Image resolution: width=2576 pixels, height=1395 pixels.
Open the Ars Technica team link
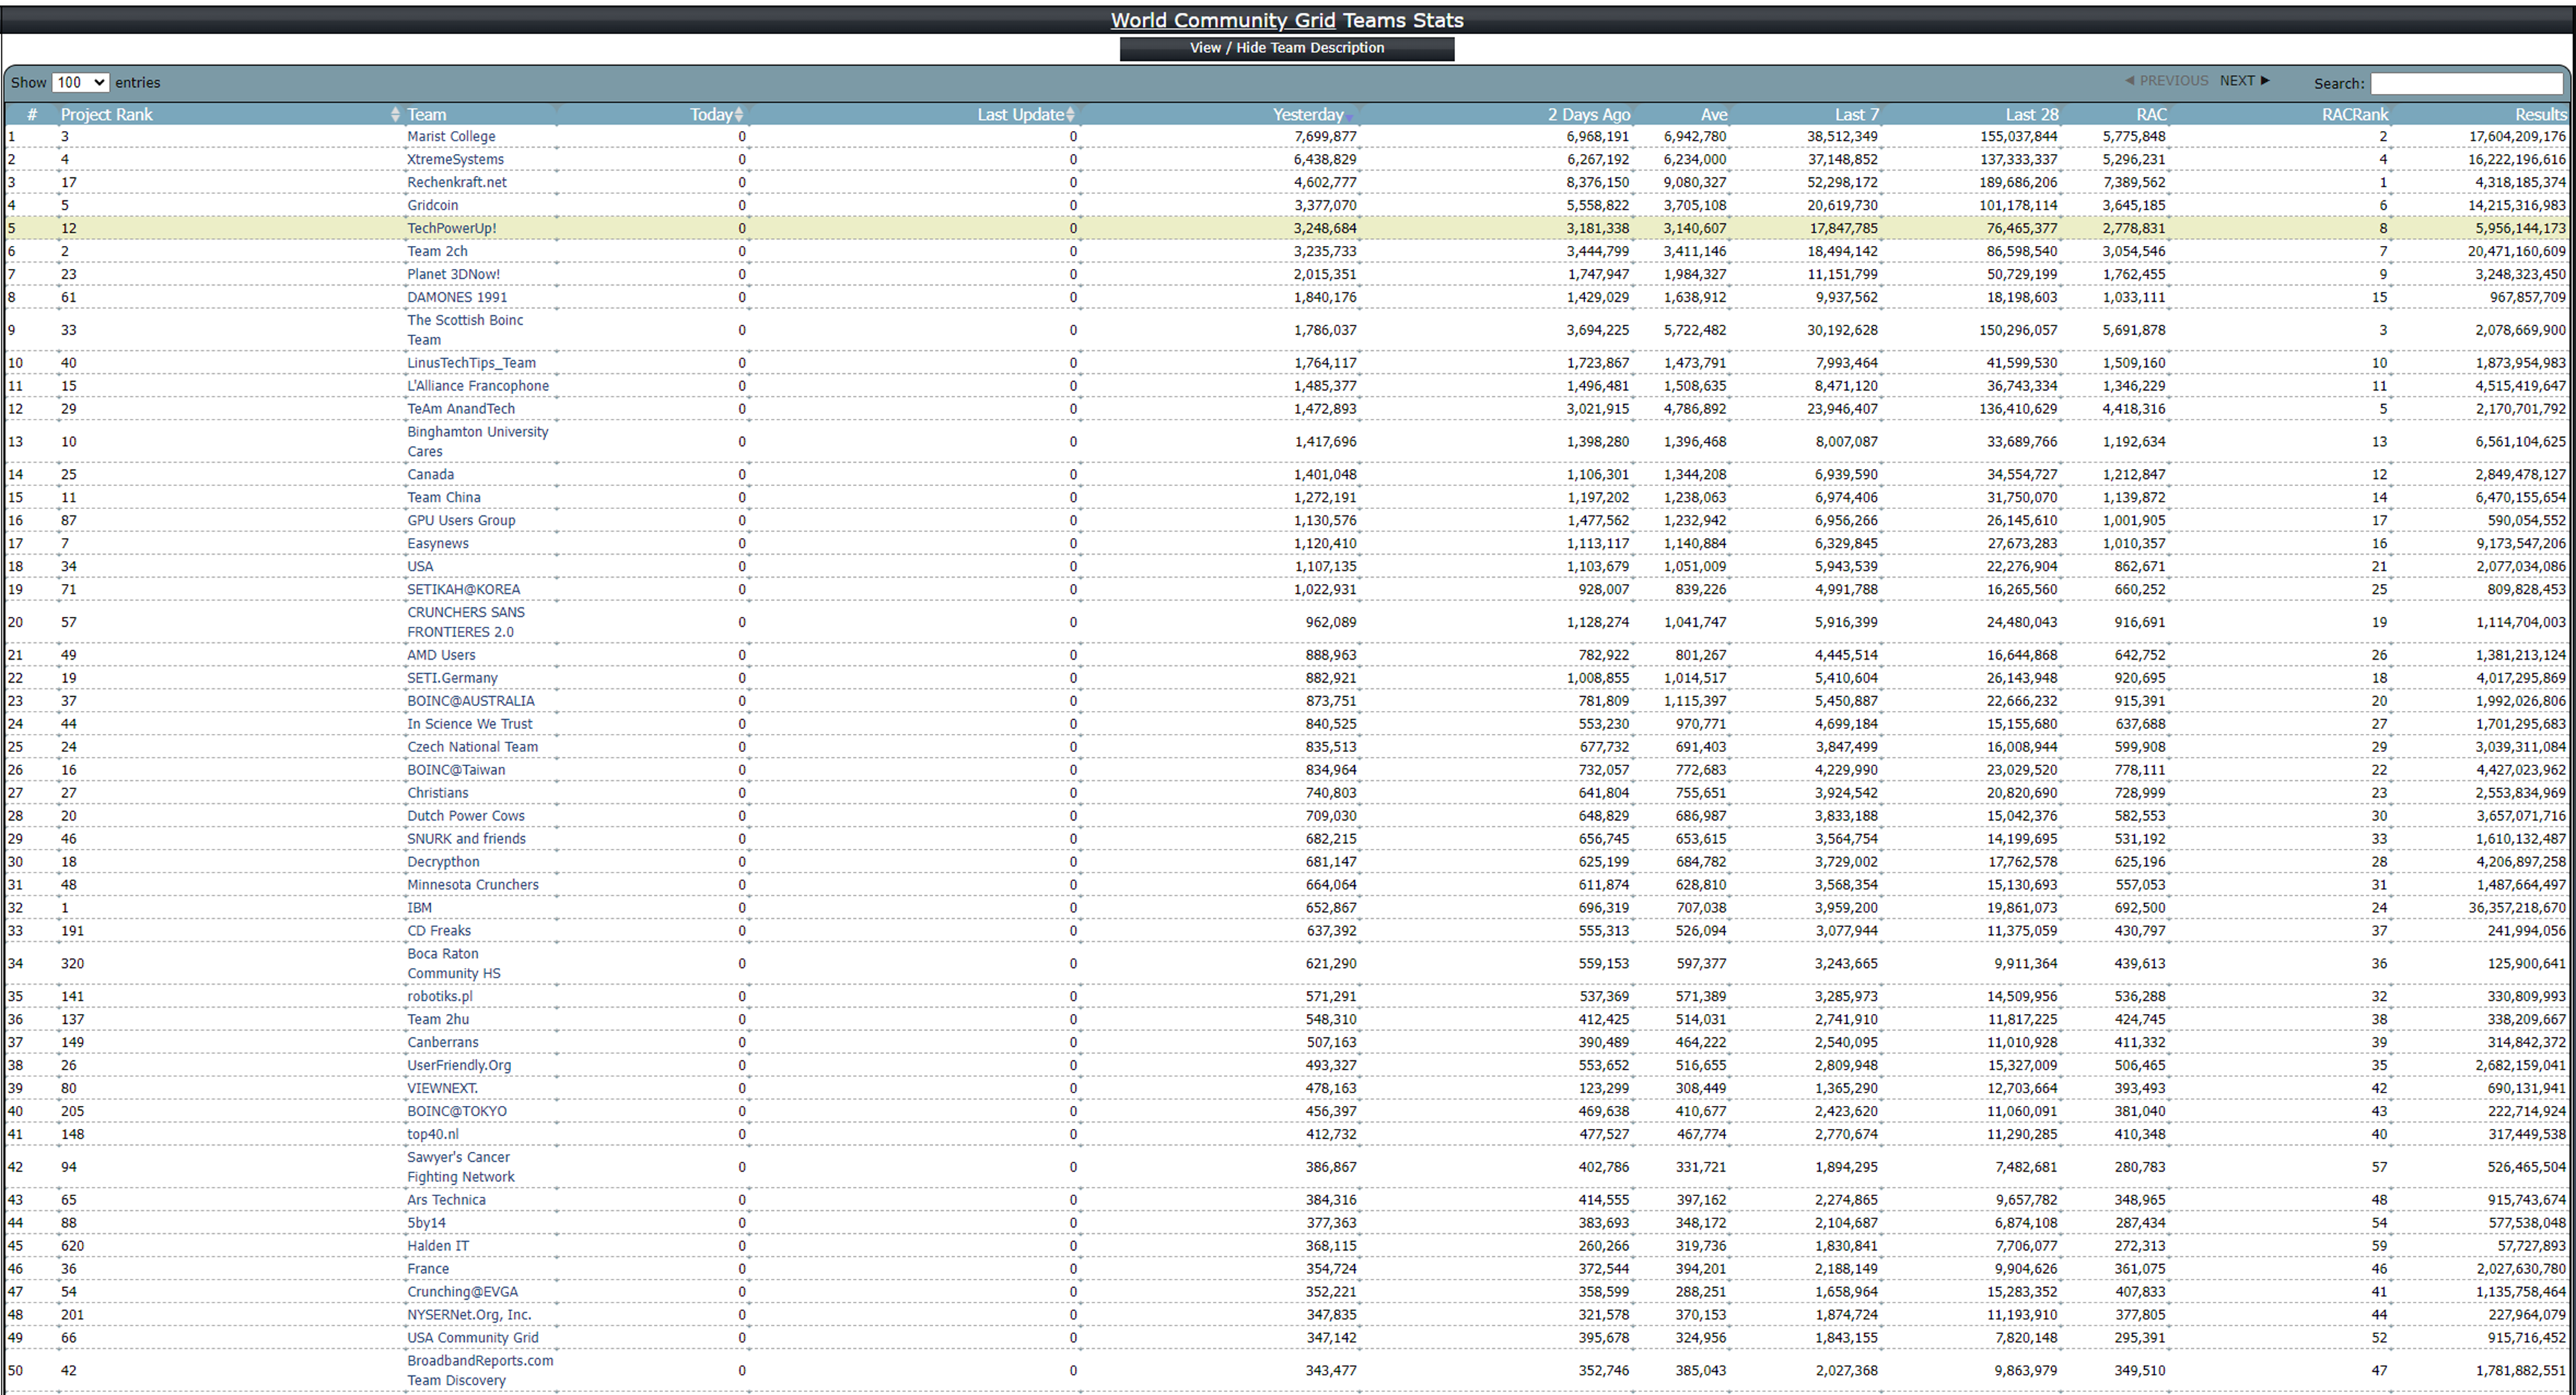click(446, 1200)
